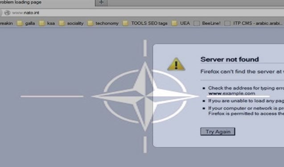Click the If your computer or network line
Viewport: 284px width, 167px height.
coord(246,108)
